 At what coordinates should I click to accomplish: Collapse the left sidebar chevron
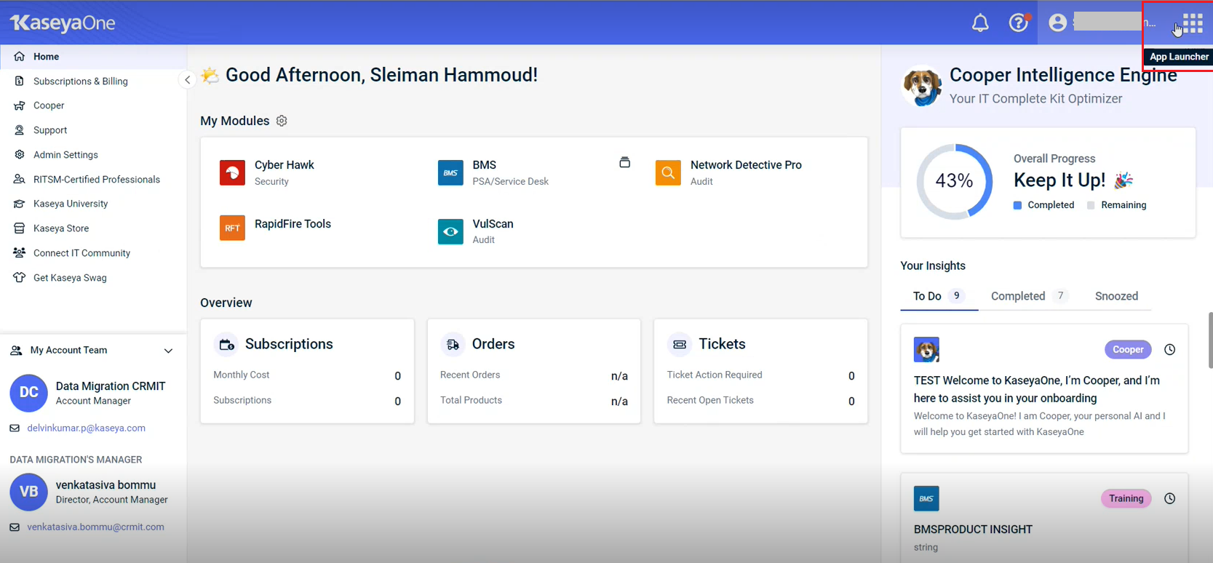(187, 80)
